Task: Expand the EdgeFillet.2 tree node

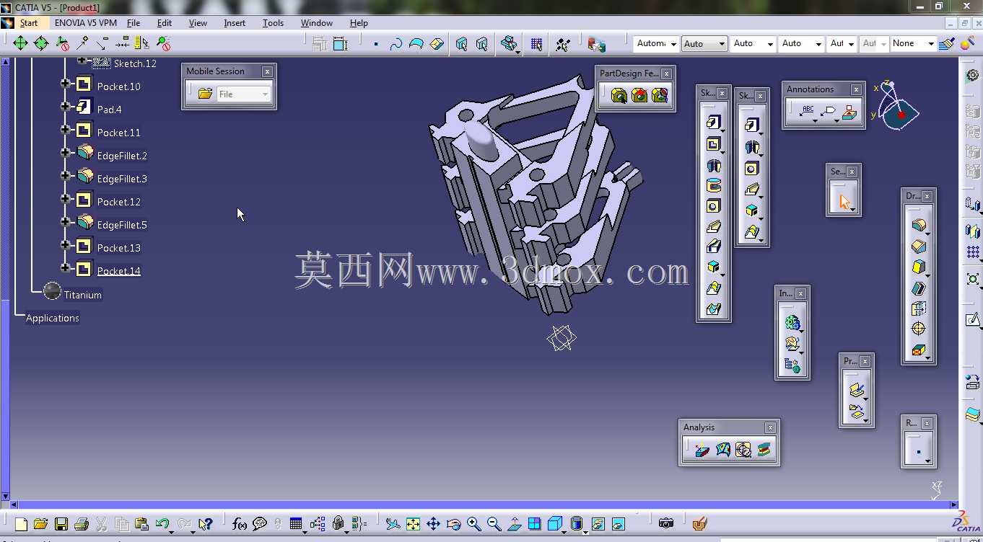Action: 66,153
